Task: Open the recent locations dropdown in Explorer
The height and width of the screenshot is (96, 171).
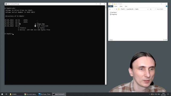Action: pos(115,9)
